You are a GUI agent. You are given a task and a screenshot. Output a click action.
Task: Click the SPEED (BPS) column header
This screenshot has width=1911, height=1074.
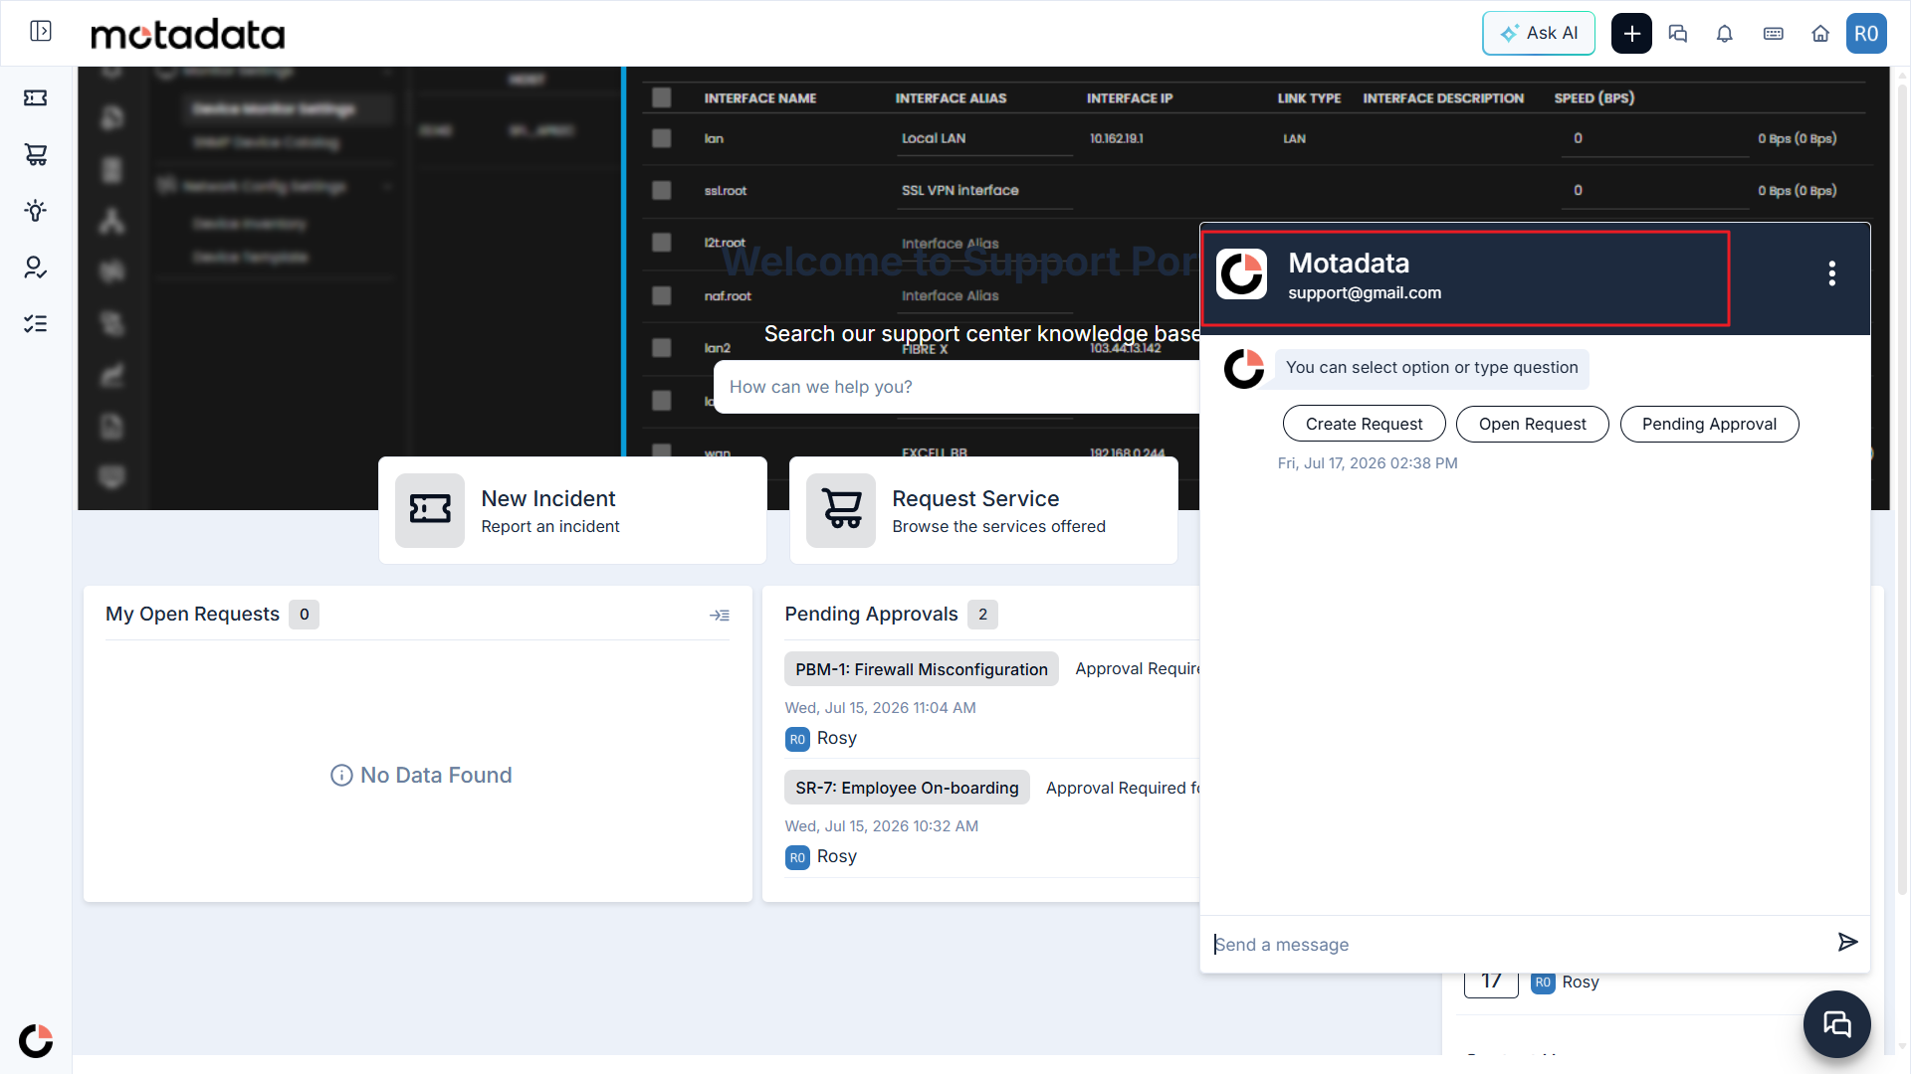(x=1594, y=98)
